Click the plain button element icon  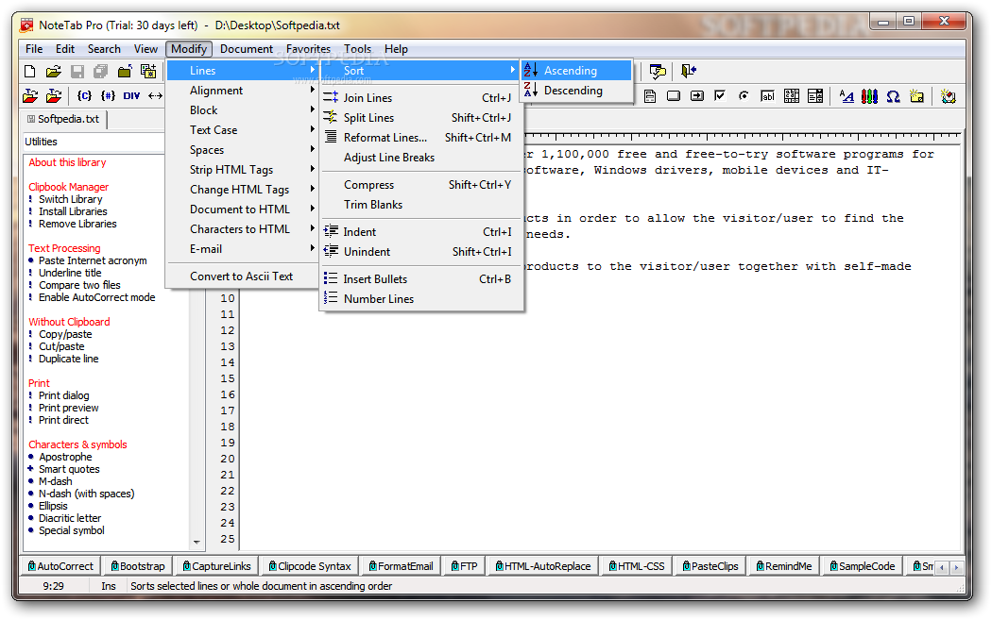click(x=673, y=96)
